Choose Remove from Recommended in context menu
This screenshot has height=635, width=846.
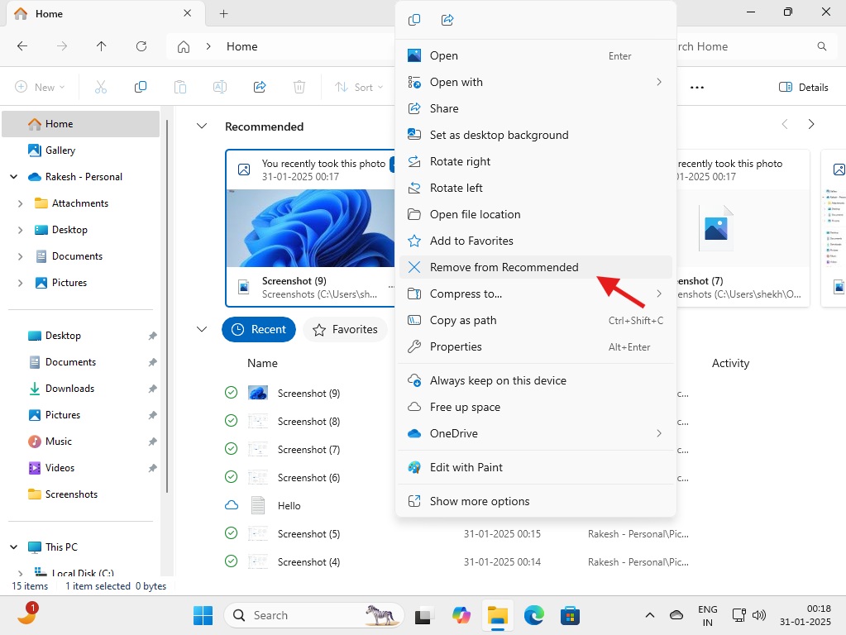[504, 267]
